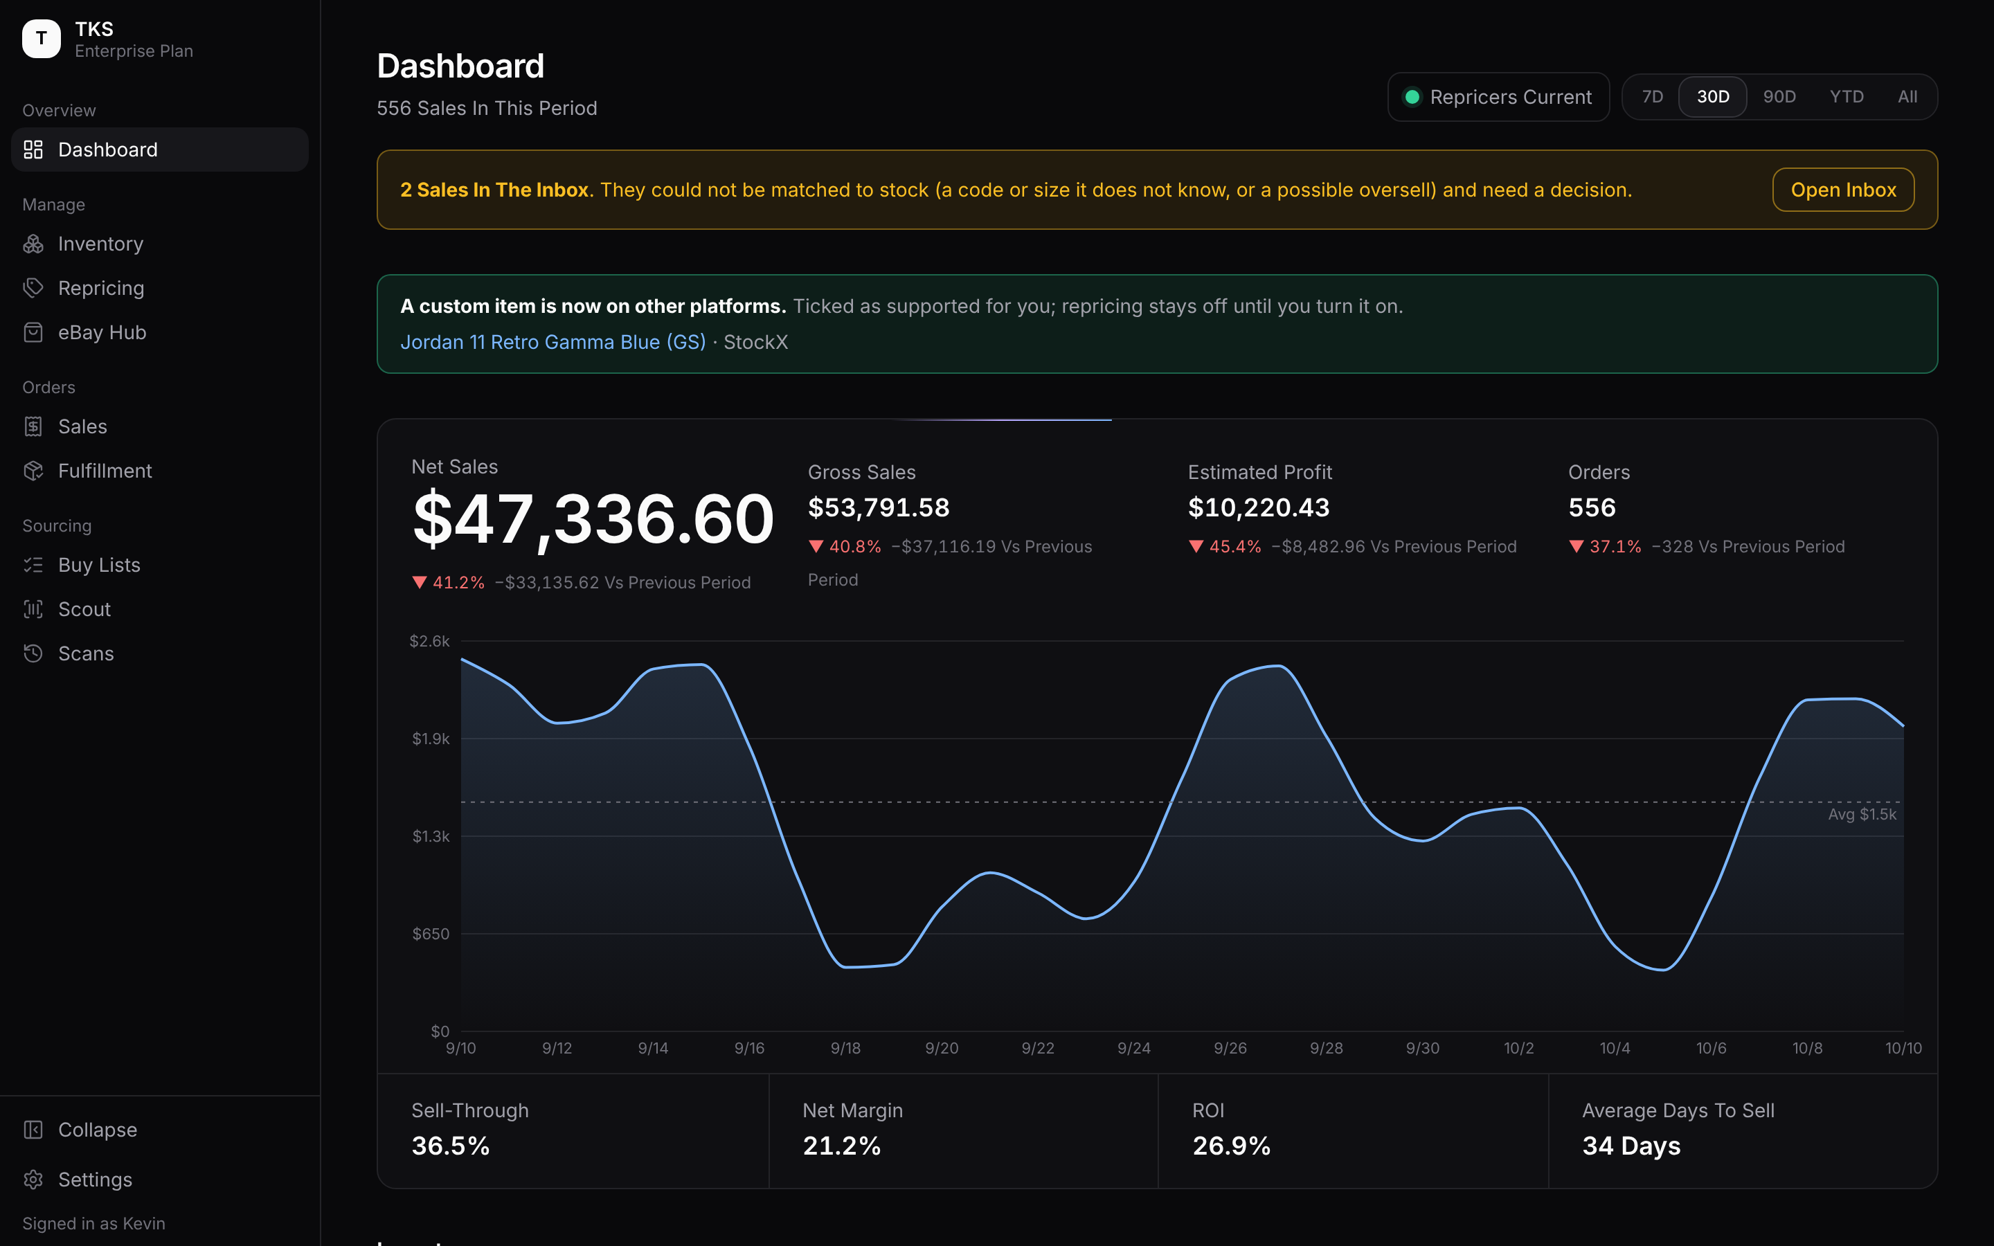Click the 9/26 date on chart axis
Screen dimensions: 1994x1246
click(x=1230, y=1048)
